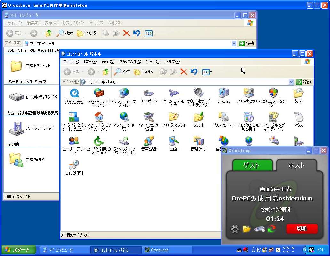Click the undo arrow in コントロール パネル toolbar
This screenshot has width=330, height=256.
click(x=194, y=72)
